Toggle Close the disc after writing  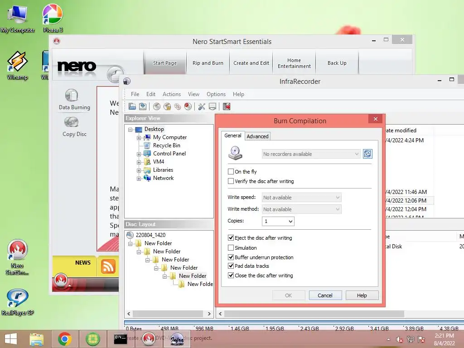231,275
